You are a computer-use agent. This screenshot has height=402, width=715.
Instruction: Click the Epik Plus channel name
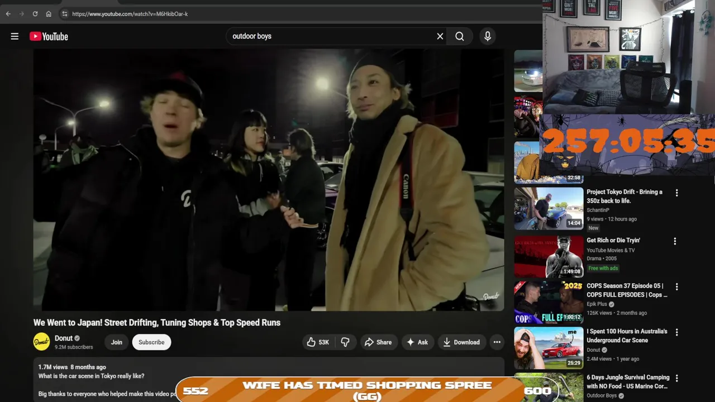tap(597, 304)
